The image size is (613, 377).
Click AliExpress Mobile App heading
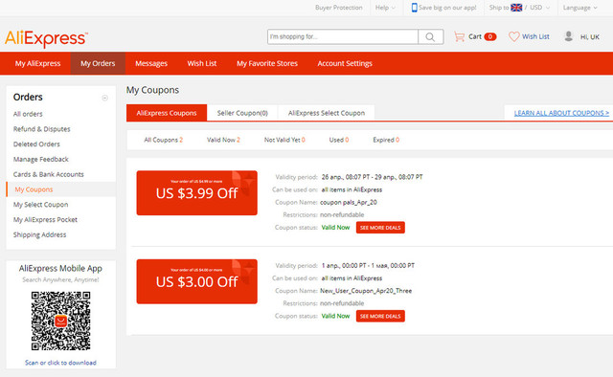[60, 268]
